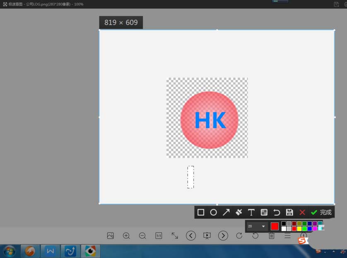Screen dimensions: 347x258
Task: Show hidden system tray icons arrow
Action: tap(333, 251)
